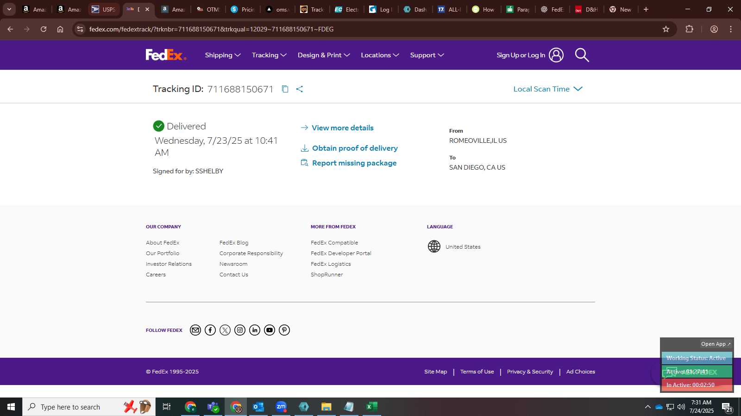The height and width of the screenshot is (416, 741).
Task: Expand the Support menu
Action: point(427,55)
